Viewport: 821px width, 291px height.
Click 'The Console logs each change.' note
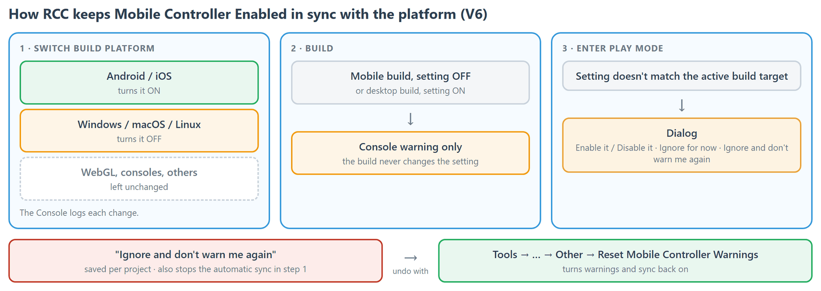point(79,213)
